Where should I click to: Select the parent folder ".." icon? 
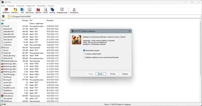tap(2, 23)
